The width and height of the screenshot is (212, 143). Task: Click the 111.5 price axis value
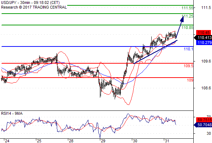pos(206,8)
